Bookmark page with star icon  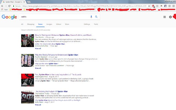point(149,6)
